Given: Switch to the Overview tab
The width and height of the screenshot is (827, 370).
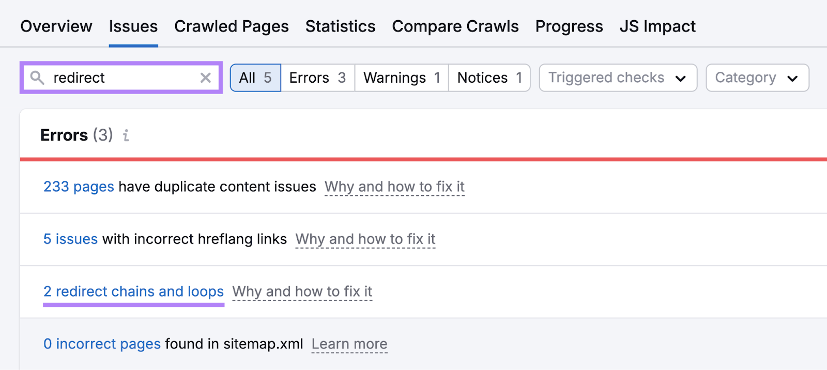Looking at the screenshot, I should pyautogui.click(x=56, y=26).
